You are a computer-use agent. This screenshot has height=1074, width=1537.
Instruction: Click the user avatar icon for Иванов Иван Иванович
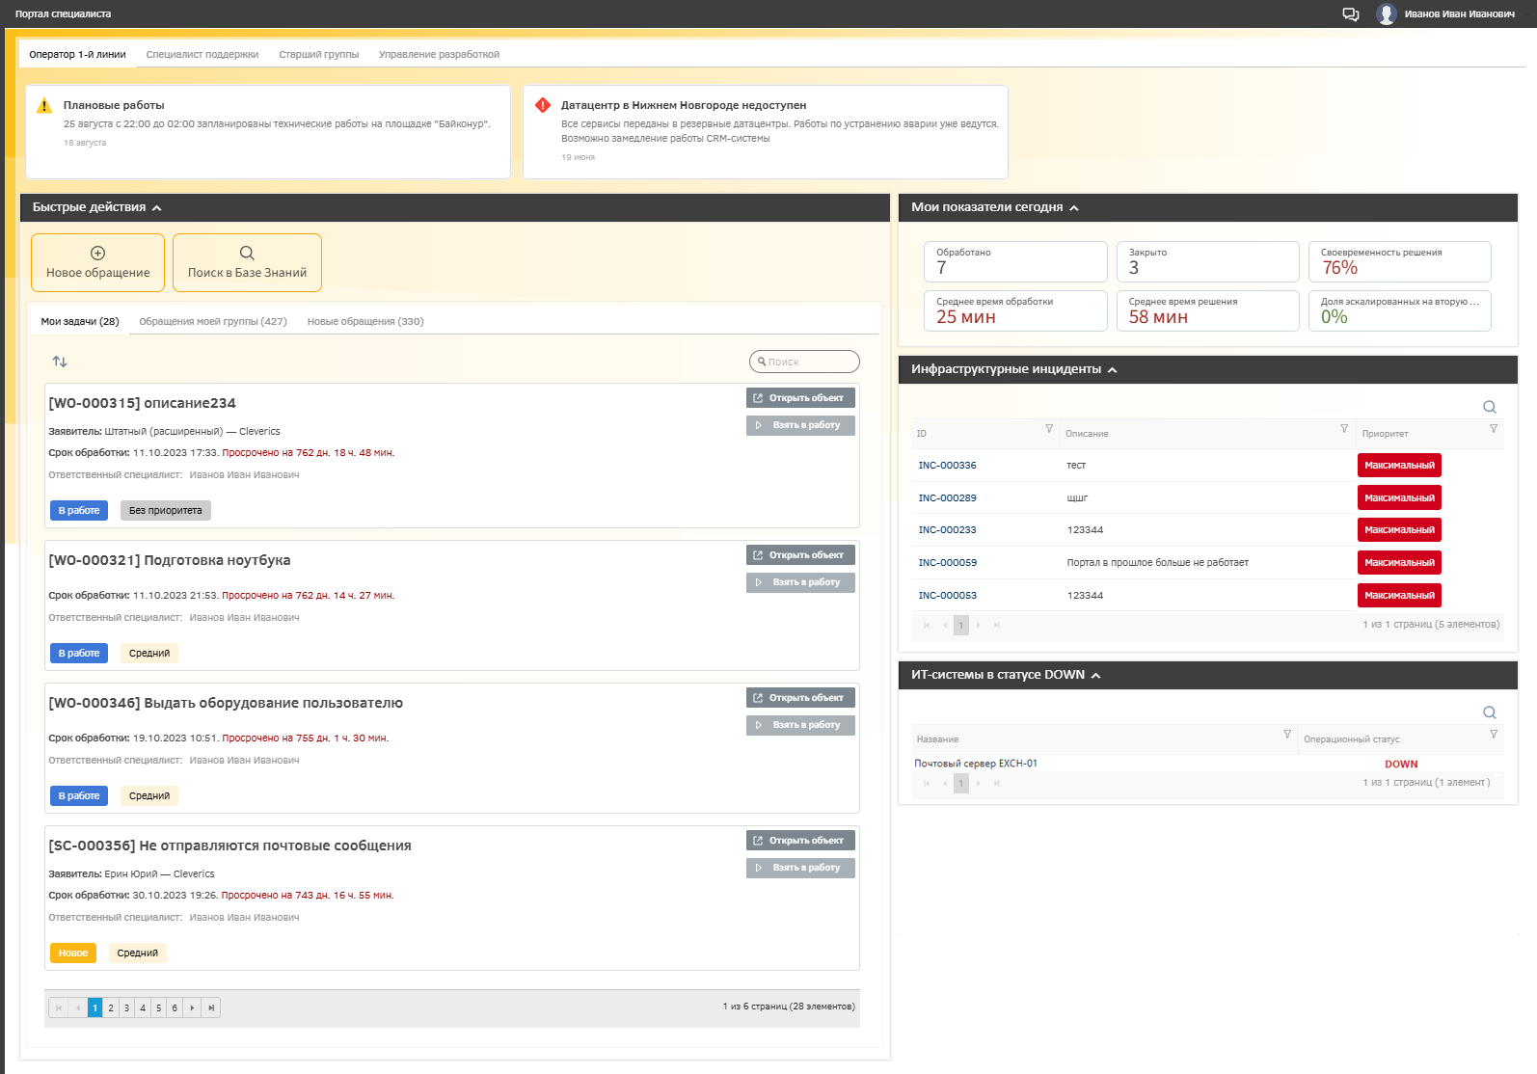point(1386,14)
